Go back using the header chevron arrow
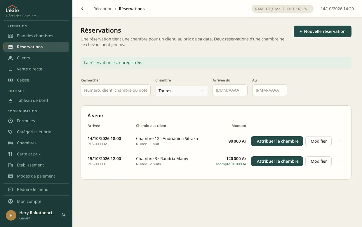Viewport: 362px width, 227px height. click(x=82, y=9)
